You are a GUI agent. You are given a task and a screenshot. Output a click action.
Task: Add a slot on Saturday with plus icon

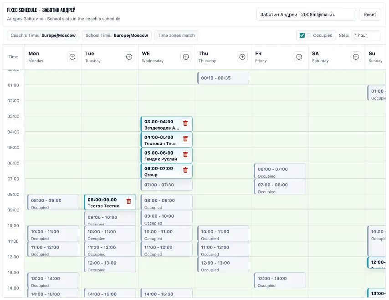click(x=356, y=57)
